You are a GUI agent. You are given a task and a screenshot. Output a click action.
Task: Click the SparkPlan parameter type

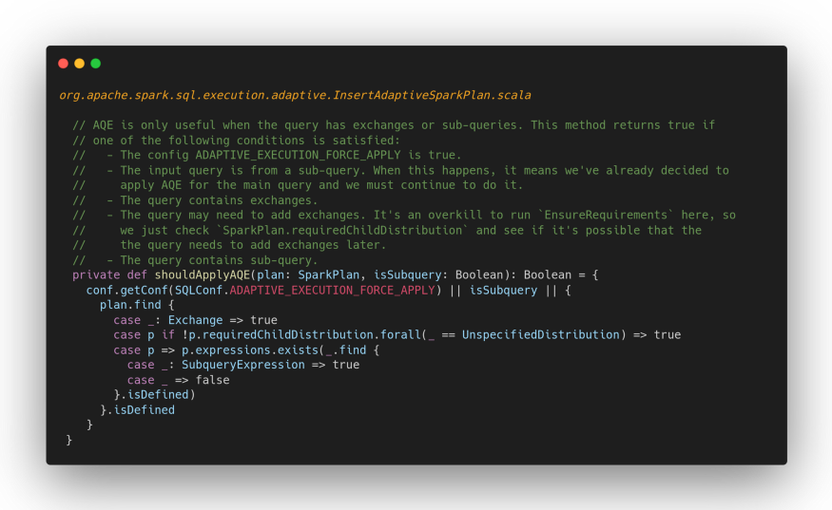click(x=328, y=275)
